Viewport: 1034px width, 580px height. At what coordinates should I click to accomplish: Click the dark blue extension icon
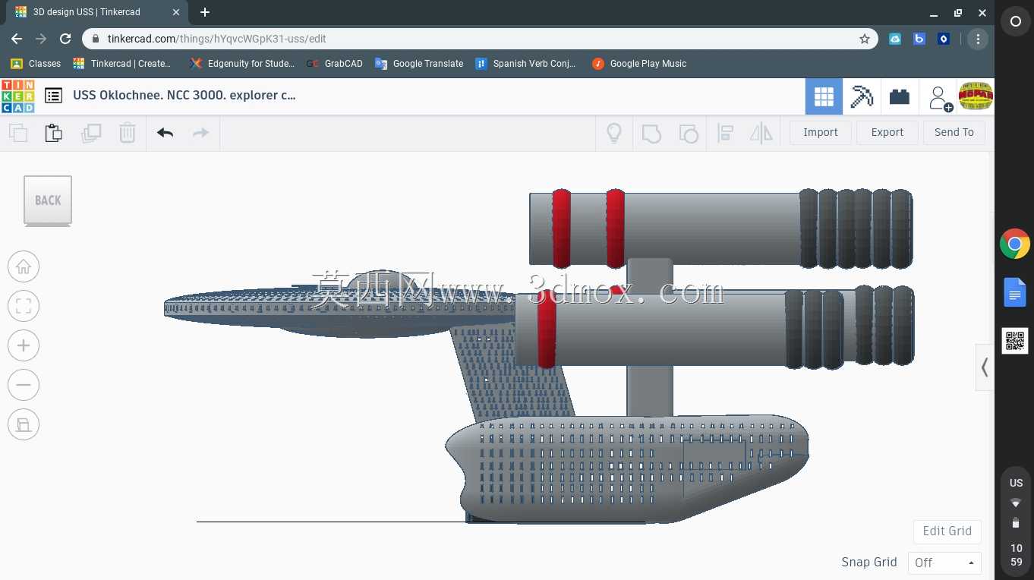pyautogui.click(x=944, y=39)
